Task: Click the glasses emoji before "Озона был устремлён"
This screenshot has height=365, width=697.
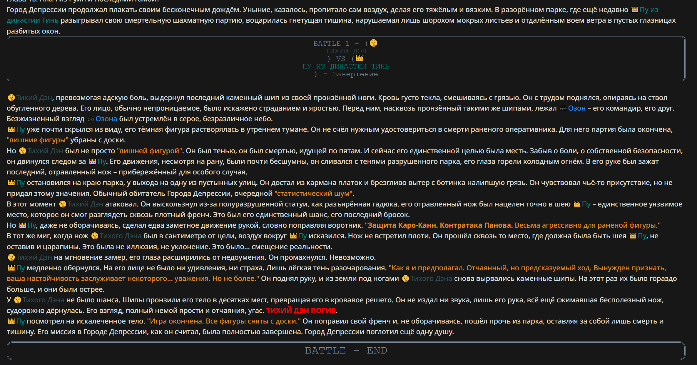Action: 91,119
